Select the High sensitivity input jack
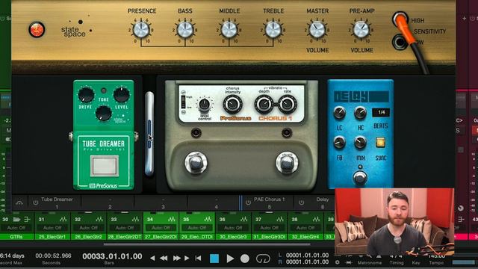 [400, 19]
